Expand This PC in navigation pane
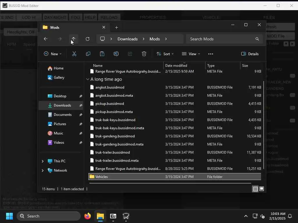The width and height of the screenshot is (298, 223). coord(42,161)
